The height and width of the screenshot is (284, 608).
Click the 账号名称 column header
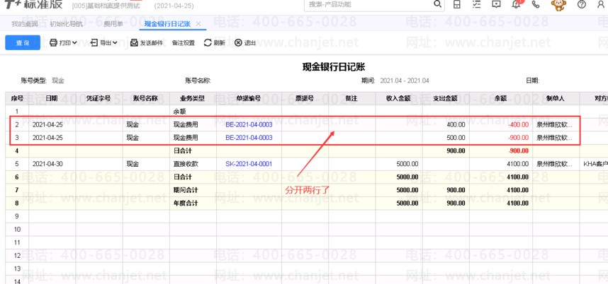(146, 98)
